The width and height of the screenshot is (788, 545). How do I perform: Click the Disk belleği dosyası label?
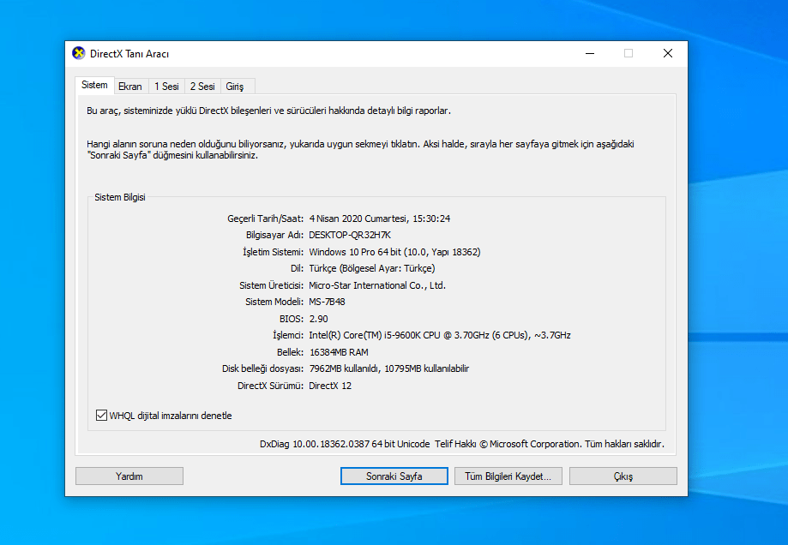pyautogui.click(x=263, y=368)
